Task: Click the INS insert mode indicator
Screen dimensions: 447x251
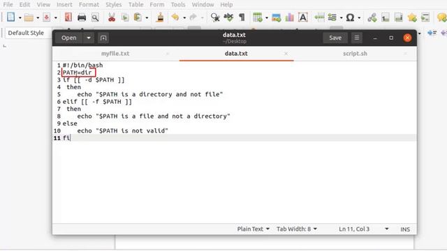Action: coord(405,229)
